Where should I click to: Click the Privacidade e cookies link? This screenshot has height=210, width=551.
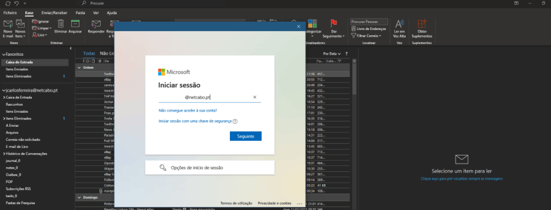pos(274,203)
